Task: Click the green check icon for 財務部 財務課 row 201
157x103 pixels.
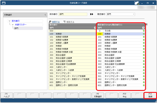Action: coord(144,49)
